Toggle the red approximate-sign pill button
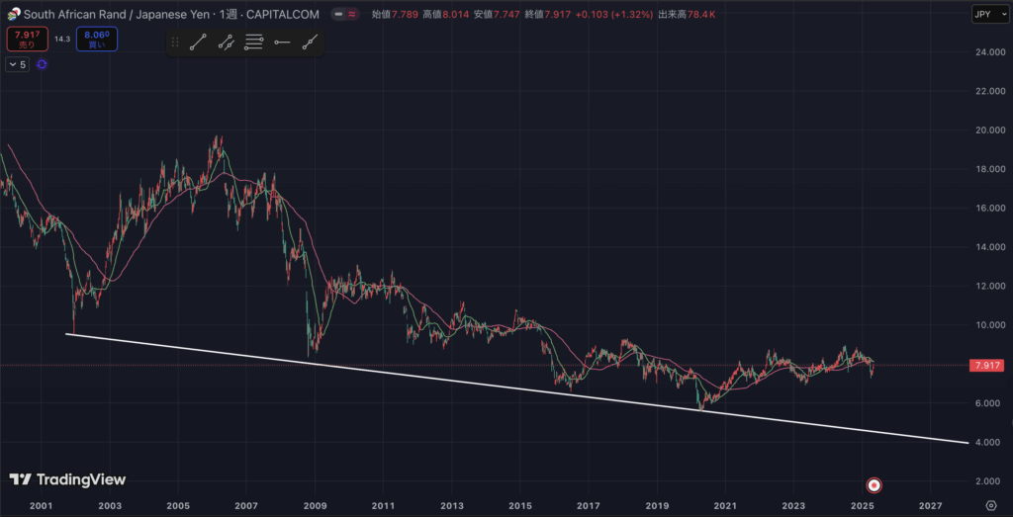The height and width of the screenshot is (517, 1013). pyautogui.click(x=353, y=14)
